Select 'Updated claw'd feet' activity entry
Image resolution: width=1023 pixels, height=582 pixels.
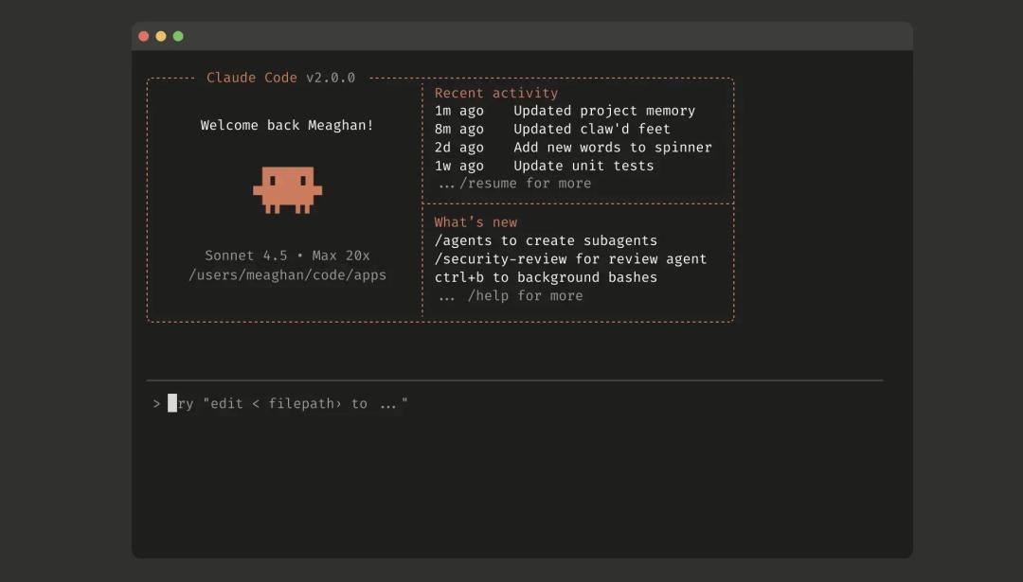[x=591, y=129]
